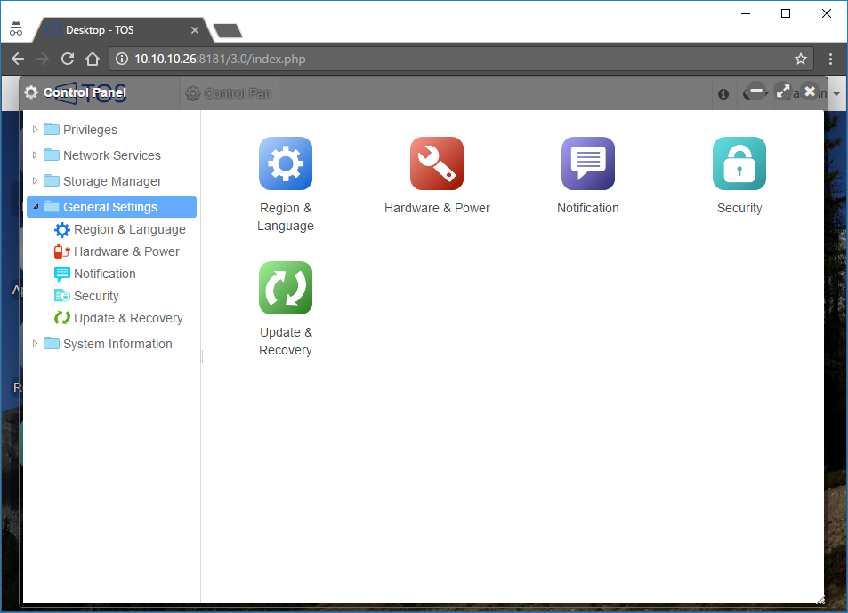848x613 pixels.
Task: Click the info icon in the TOS top bar
Action: click(723, 94)
